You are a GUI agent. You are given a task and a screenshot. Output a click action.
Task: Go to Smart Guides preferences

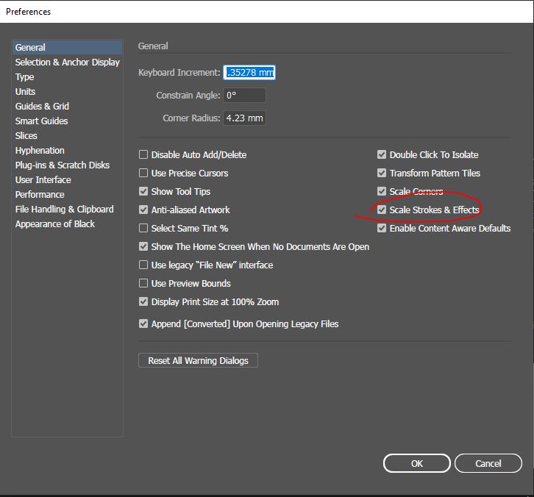(x=41, y=121)
